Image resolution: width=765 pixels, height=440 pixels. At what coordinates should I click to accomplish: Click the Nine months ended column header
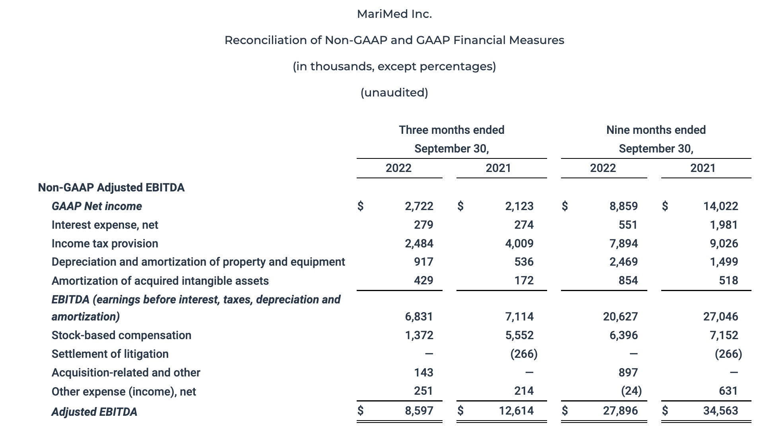656,130
